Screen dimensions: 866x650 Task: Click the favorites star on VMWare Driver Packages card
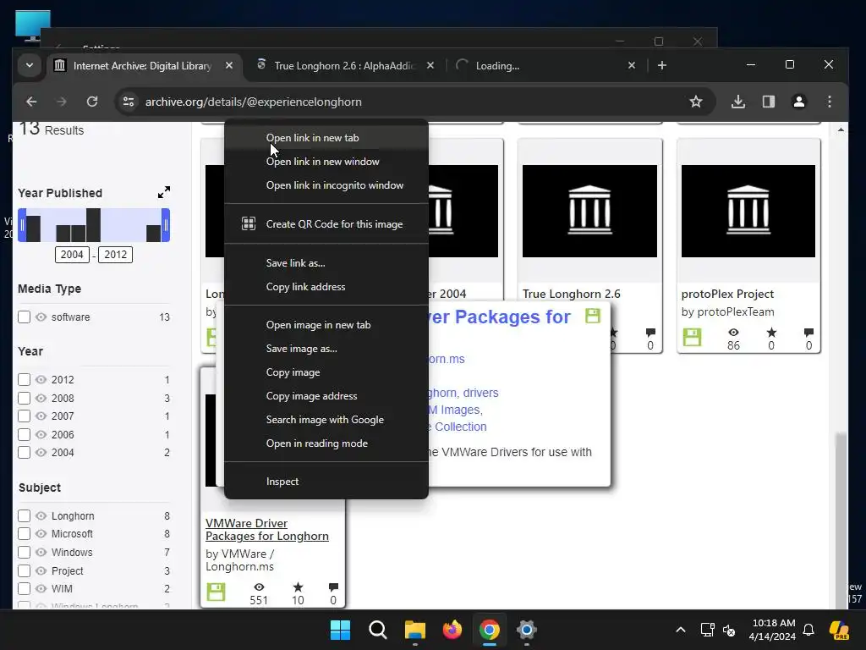click(x=298, y=587)
